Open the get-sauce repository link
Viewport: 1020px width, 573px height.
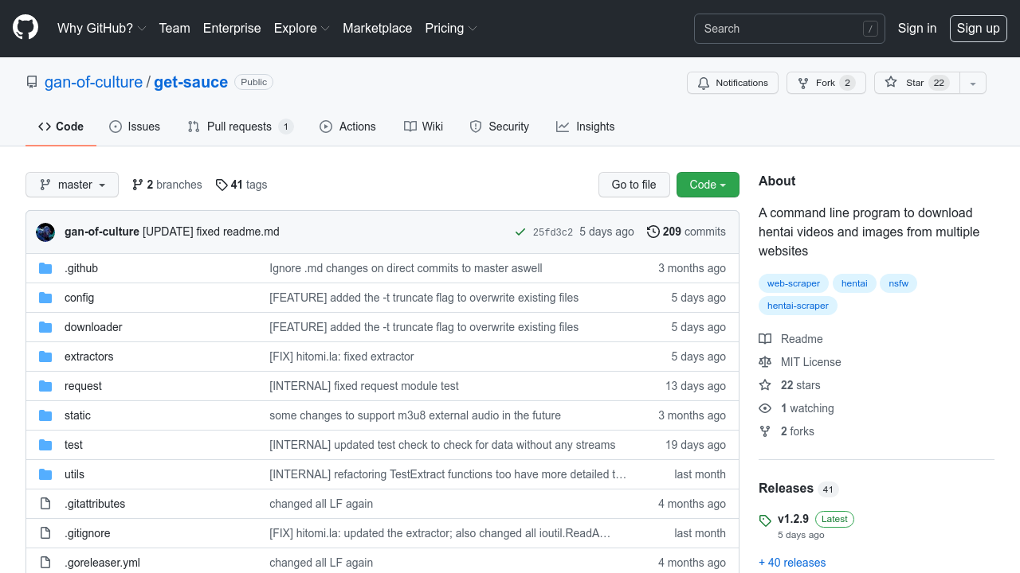coord(190,82)
